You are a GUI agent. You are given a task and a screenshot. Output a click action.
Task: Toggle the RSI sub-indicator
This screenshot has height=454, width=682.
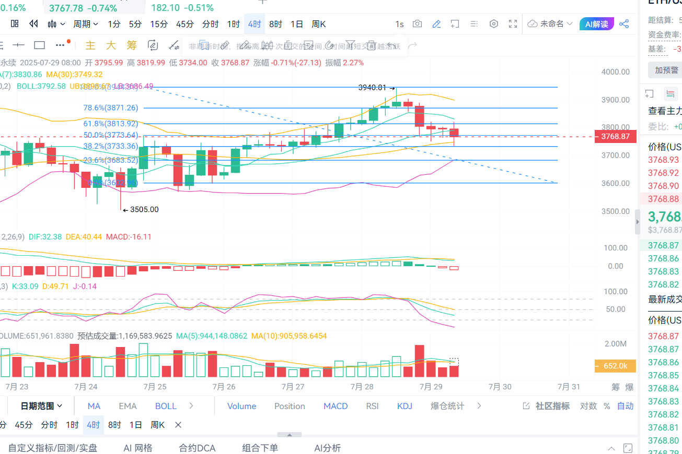(372, 406)
